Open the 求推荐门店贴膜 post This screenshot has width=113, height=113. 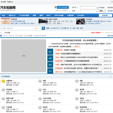(x=70, y=50)
